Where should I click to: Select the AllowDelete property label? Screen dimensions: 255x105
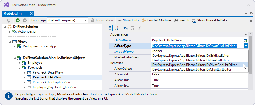coord(123,69)
